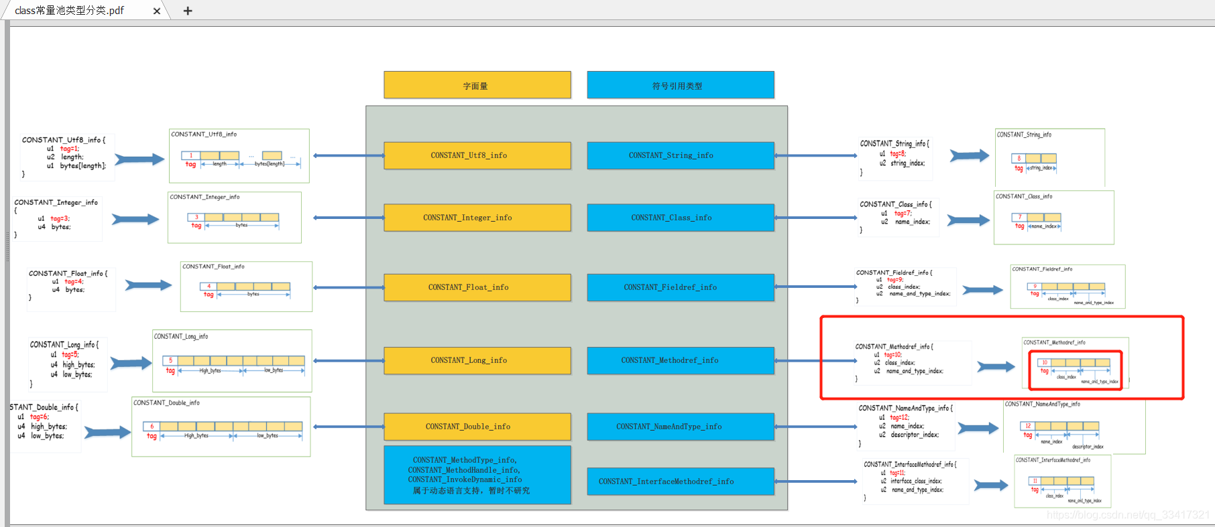
Task: Click the CONSTANT_MethodType_info dynamic language box
Action: [477, 475]
